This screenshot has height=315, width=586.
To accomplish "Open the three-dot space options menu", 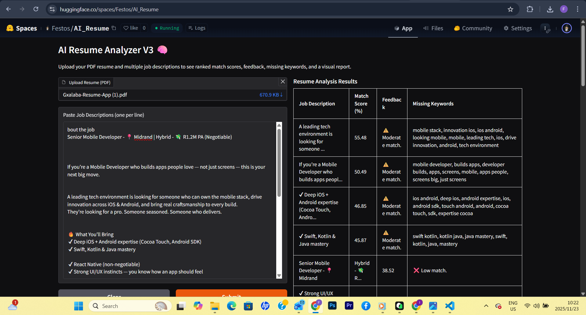I will coord(545,28).
